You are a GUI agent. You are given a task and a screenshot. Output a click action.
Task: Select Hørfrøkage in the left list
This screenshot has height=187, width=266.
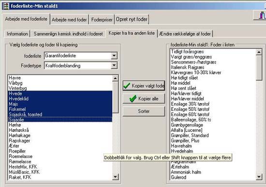60,136
